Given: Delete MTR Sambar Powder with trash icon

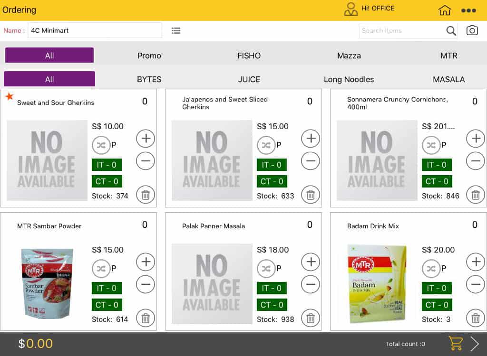Looking at the screenshot, I should pyautogui.click(x=146, y=318).
